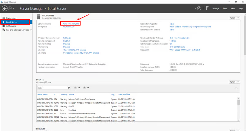Open the Tools menu

[x=225, y=8]
